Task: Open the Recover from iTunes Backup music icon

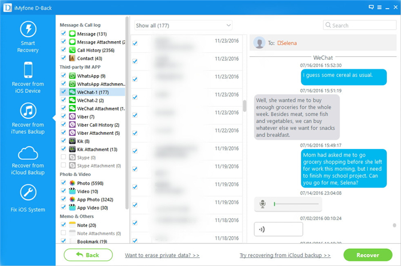Action: pos(28,111)
